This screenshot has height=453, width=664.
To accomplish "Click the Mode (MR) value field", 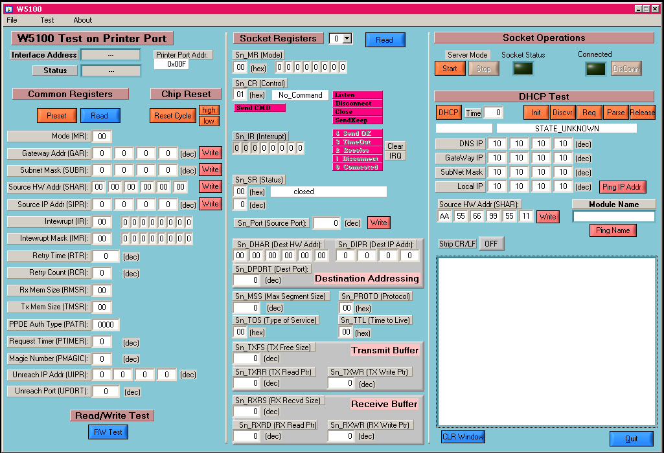I will coord(102,136).
